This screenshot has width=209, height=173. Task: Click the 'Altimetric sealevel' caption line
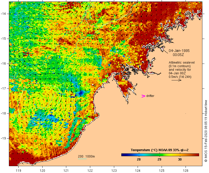click(182, 63)
